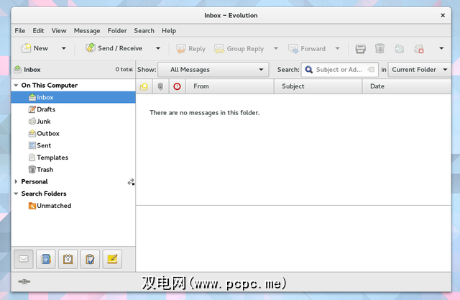Open the New dropdown arrow
The width and height of the screenshot is (460, 300).
[x=64, y=48]
